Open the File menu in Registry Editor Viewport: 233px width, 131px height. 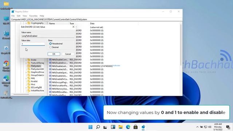pyautogui.click(x=13, y=16)
